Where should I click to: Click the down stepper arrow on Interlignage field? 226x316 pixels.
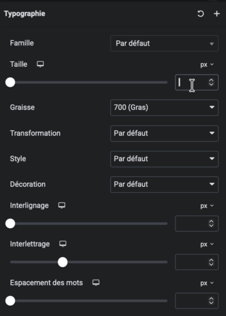[211, 226]
